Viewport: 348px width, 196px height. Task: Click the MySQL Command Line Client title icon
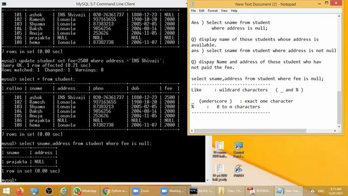[4, 4]
